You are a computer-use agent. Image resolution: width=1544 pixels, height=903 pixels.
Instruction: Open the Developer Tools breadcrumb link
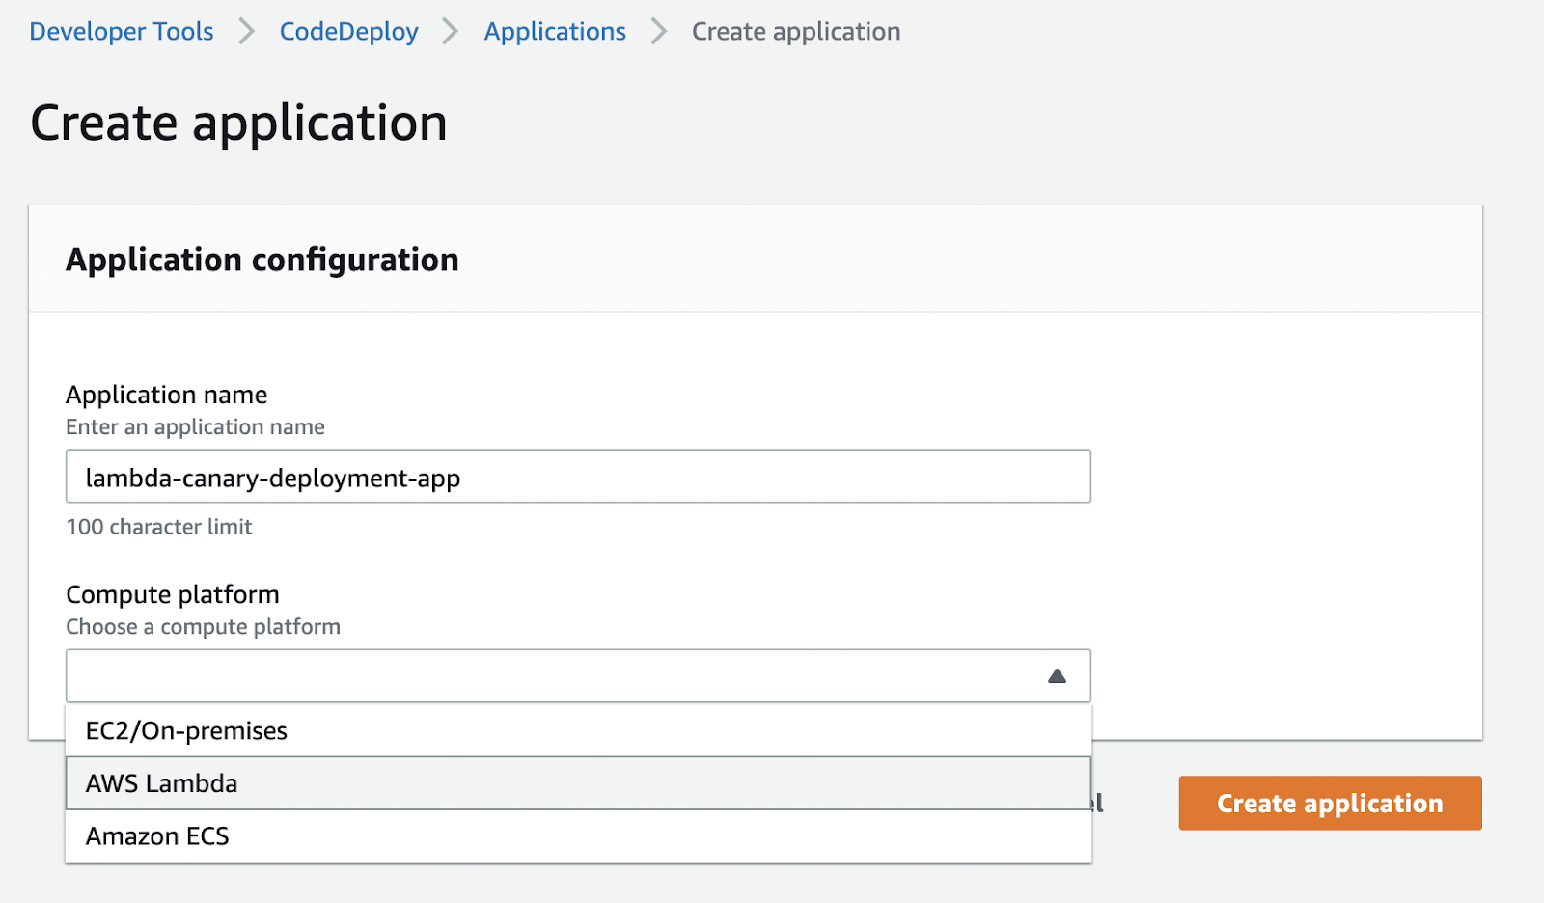click(122, 32)
